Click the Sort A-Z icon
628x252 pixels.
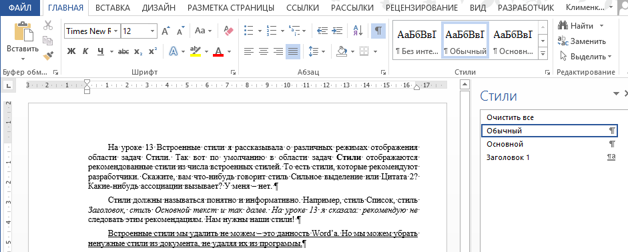tap(358, 31)
